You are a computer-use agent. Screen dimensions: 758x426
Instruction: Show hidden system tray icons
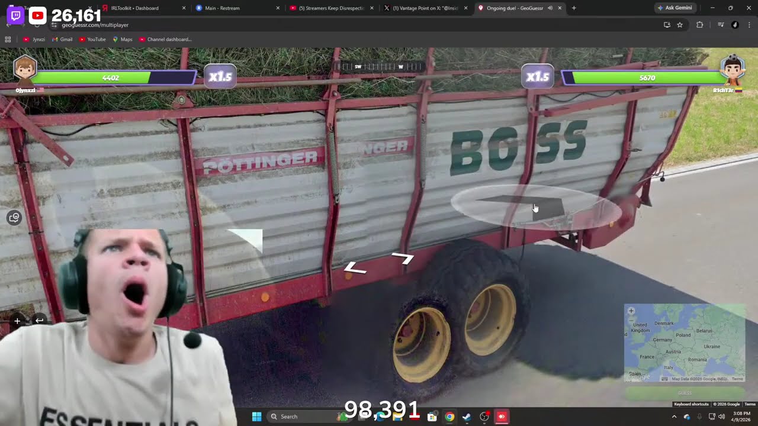pos(674,417)
